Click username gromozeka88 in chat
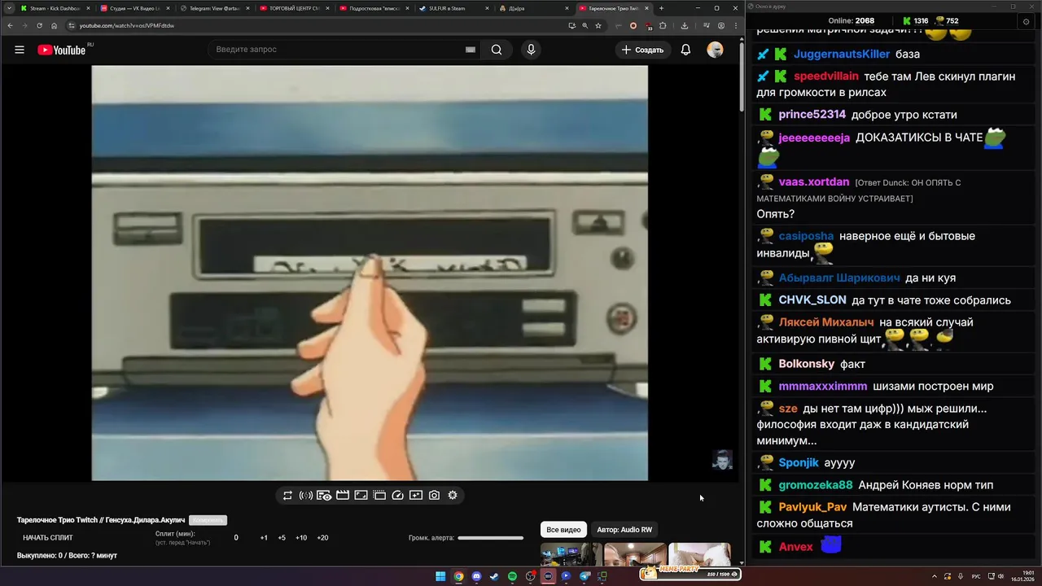This screenshot has height=586, width=1042. click(816, 485)
